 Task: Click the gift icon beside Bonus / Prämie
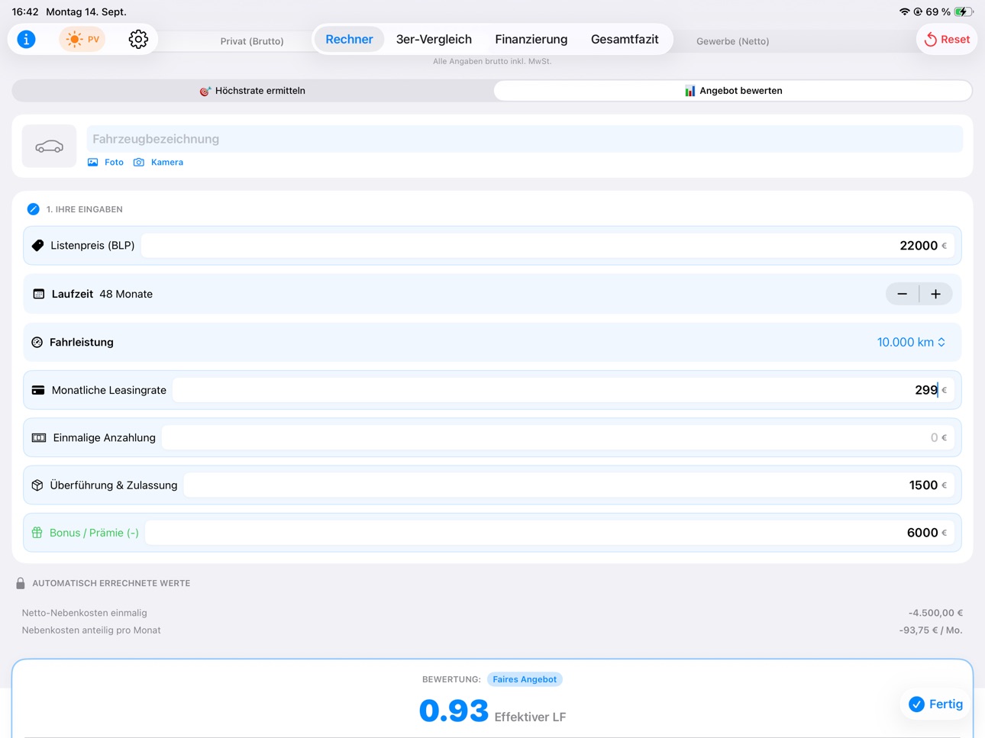click(37, 533)
